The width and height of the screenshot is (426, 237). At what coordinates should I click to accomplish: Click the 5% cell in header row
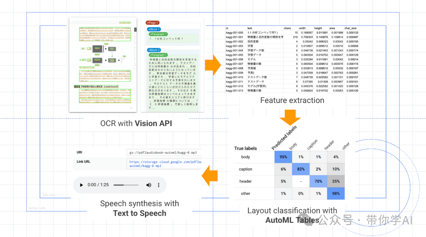click(x=283, y=181)
